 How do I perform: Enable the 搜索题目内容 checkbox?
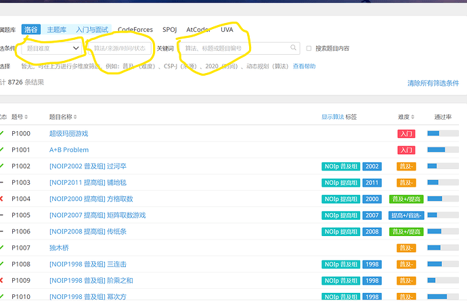click(x=309, y=49)
